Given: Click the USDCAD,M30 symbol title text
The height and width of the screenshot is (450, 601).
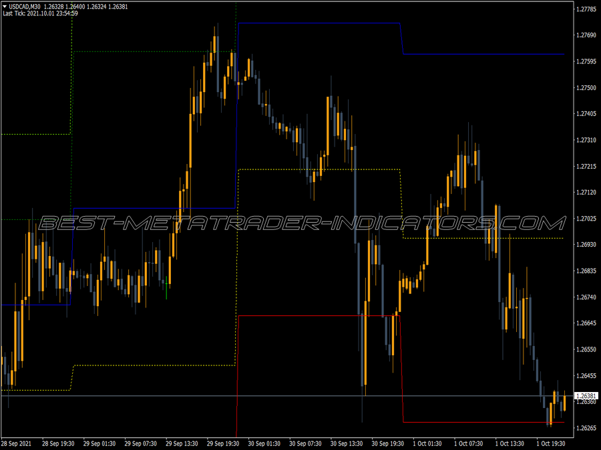Looking at the screenshot, I should (x=25, y=7).
